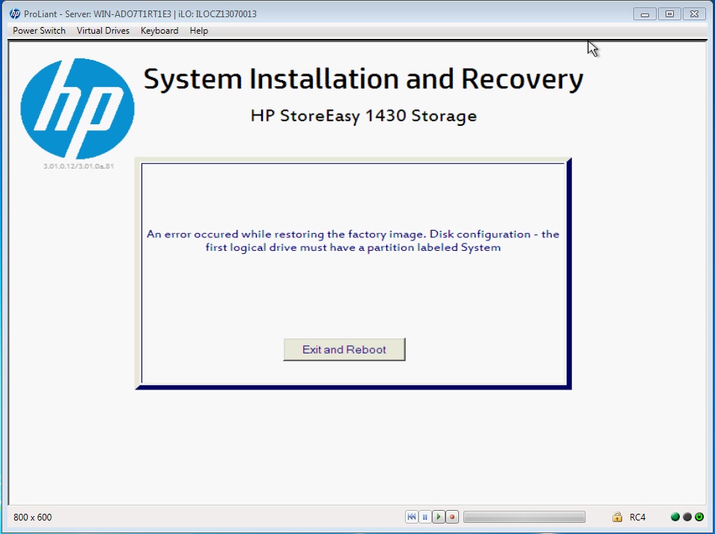Open the Help menu
This screenshot has width=715, height=534.
(199, 31)
